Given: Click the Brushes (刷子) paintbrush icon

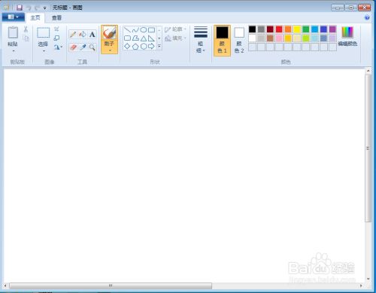Looking at the screenshot, I should point(109,32).
